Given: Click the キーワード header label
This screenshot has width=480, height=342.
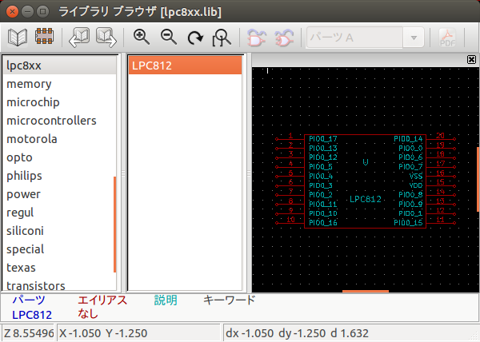Looking at the screenshot, I should [230, 300].
